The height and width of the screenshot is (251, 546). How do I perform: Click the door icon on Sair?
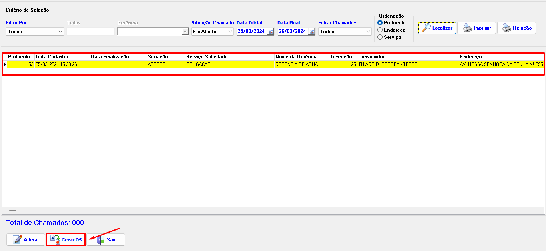click(x=100, y=240)
